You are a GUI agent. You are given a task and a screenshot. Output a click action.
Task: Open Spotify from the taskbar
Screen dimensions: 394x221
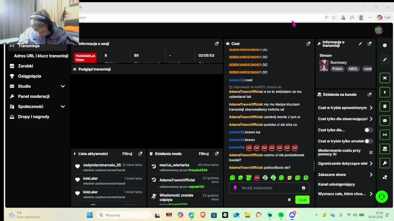pyautogui.click(x=281, y=215)
